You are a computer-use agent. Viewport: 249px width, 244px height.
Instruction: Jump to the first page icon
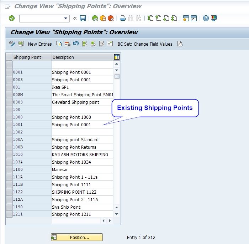pyautogui.click(x=150, y=18)
